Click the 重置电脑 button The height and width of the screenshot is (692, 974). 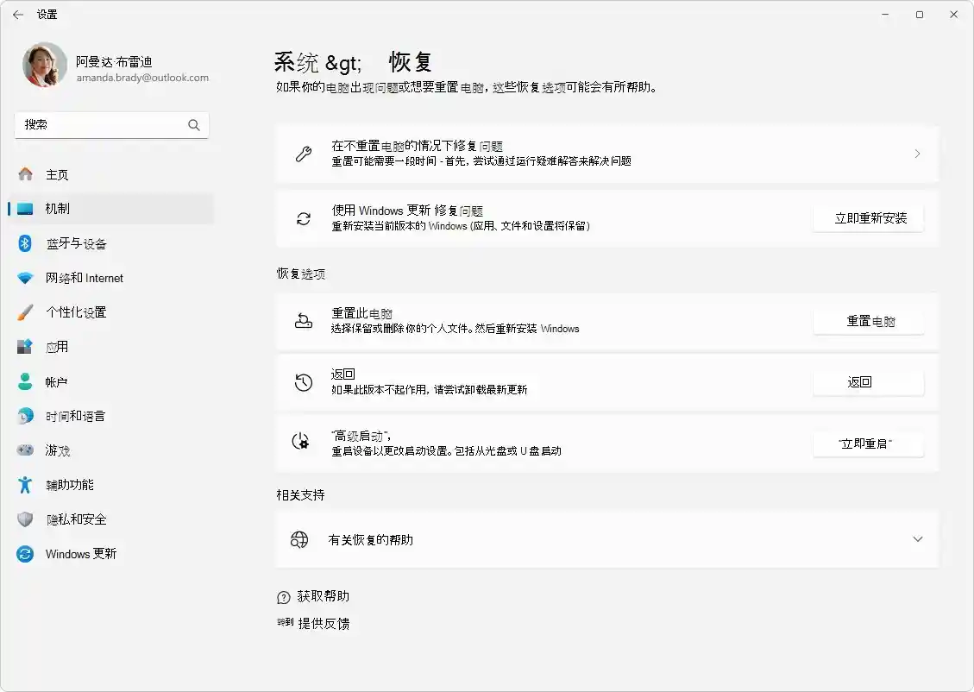pos(868,321)
